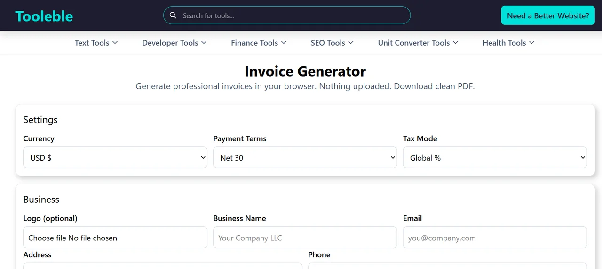Click the Currency label
Viewport: 602px width, 269px height.
pos(39,138)
